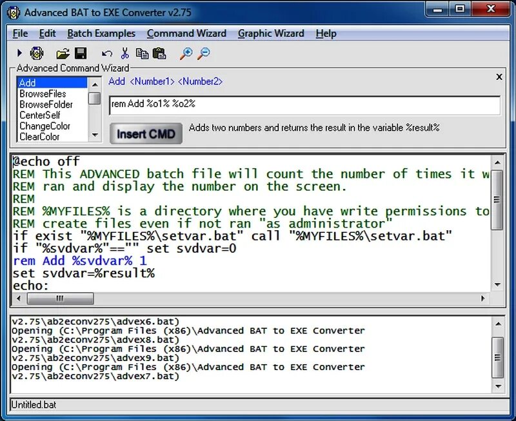
Task: Select BrowseFiles in the command list
Action: pyautogui.click(x=52, y=93)
